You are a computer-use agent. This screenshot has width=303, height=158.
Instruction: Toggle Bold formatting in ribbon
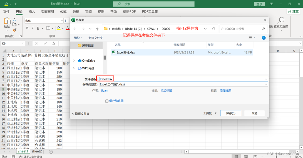[x=27, y=28]
